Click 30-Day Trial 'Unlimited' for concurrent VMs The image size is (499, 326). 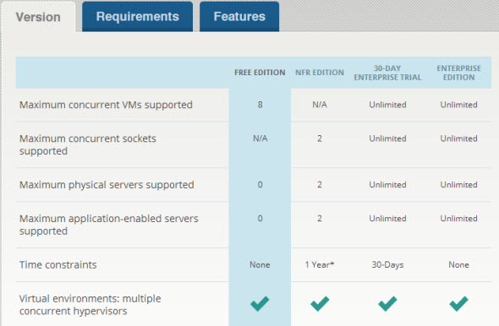pos(387,105)
